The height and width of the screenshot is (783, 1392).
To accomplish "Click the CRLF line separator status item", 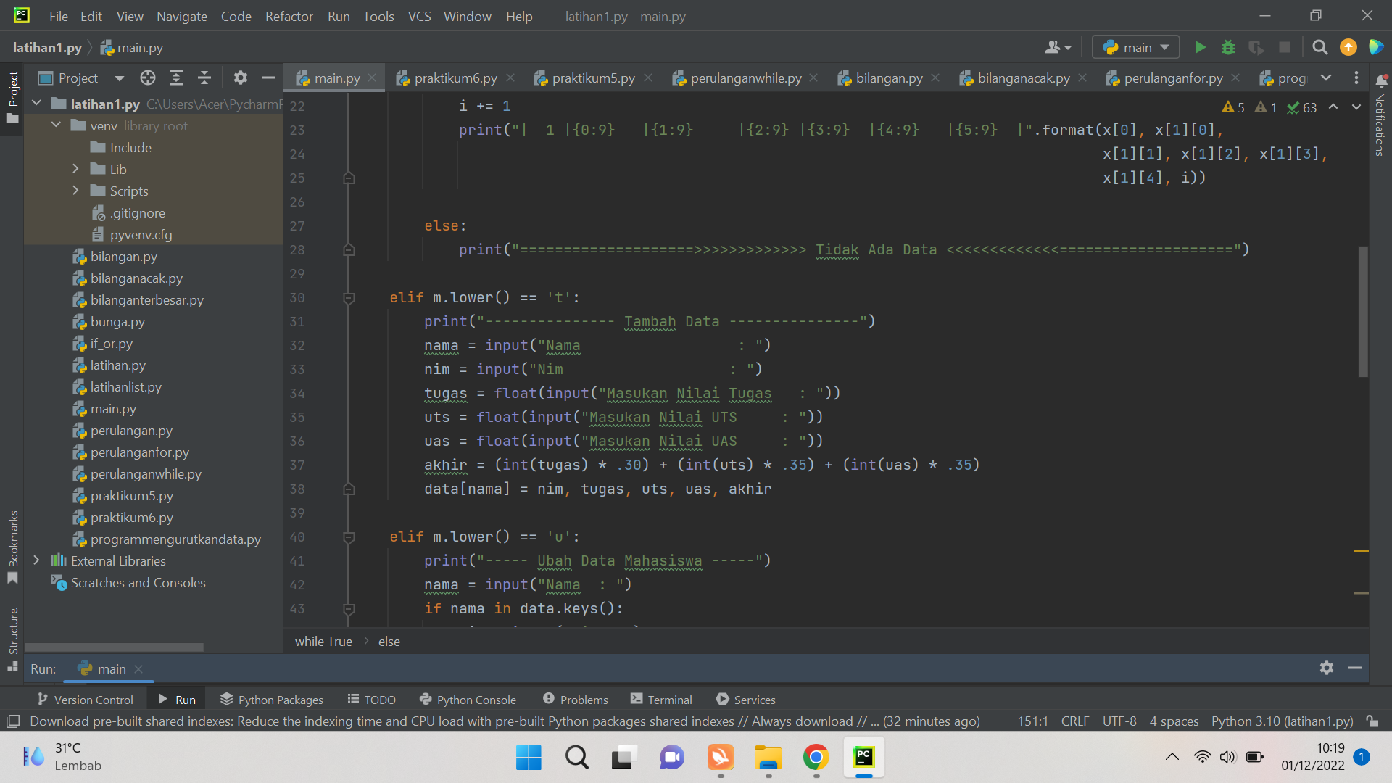I will [1075, 721].
